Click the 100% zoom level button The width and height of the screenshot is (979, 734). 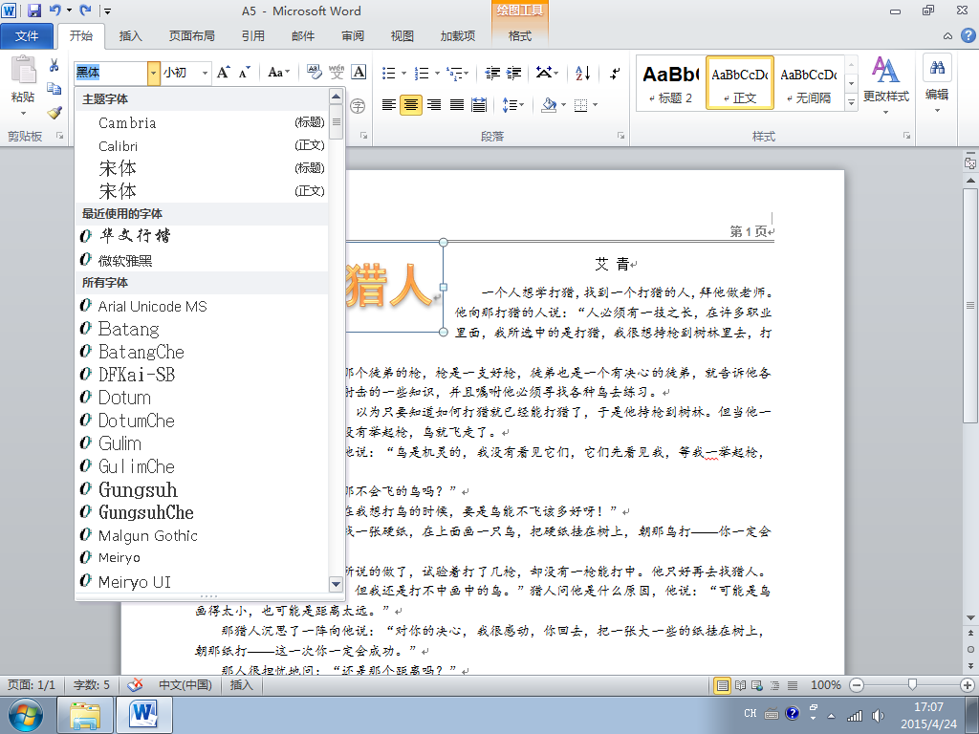click(825, 685)
